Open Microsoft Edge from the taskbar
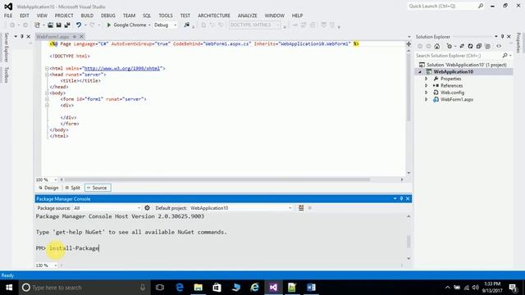The width and height of the screenshot is (525, 295). tap(180, 288)
